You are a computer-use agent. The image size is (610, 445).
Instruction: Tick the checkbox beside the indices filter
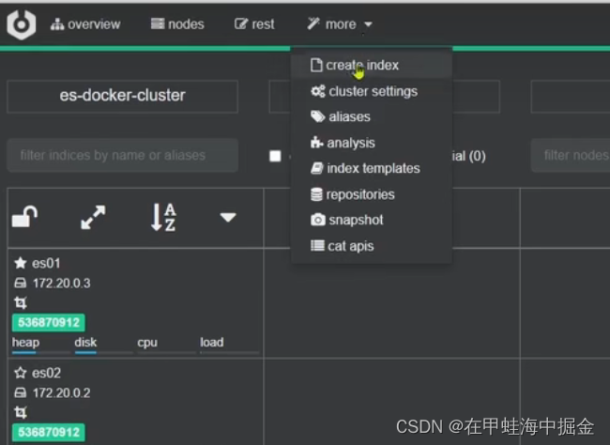pos(275,156)
